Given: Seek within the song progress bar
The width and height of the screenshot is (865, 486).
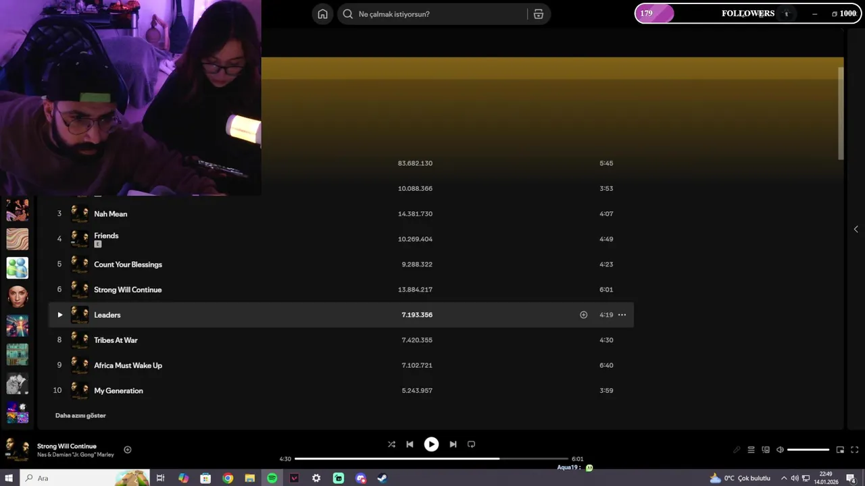Looking at the screenshot, I should tap(432, 459).
